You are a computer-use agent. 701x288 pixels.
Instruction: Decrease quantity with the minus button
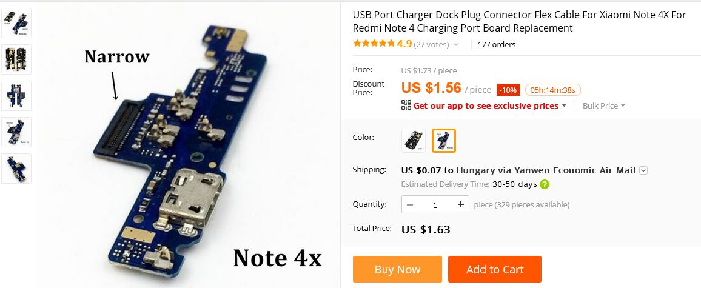pyautogui.click(x=410, y=204)
